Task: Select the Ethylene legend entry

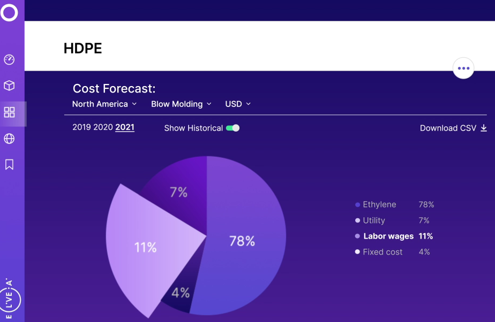Action: pos(379,205)
